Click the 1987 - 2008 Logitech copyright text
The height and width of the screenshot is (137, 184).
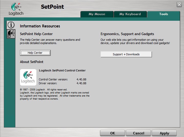(44, 89)
